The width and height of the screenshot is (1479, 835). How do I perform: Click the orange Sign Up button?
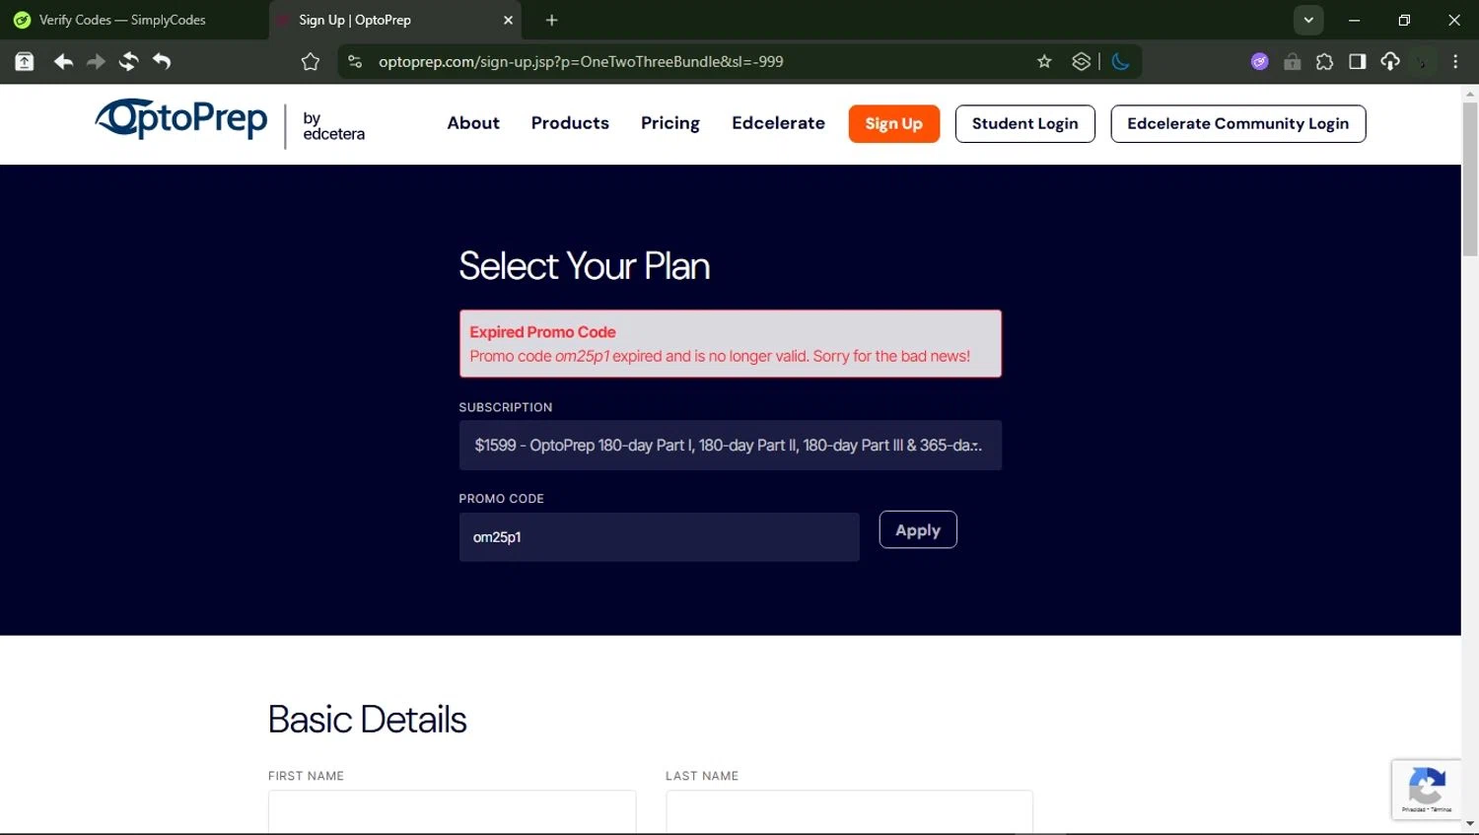tap(894, 123)
